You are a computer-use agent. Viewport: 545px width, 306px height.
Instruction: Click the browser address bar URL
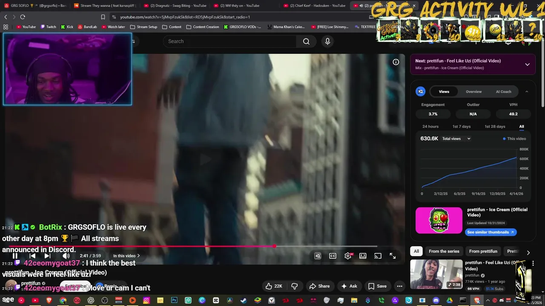[x=185, y=17]
